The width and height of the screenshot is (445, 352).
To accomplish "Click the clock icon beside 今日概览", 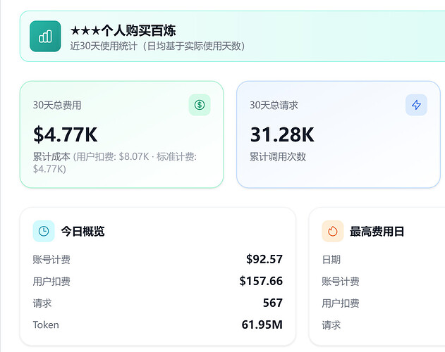I will 44,232.
